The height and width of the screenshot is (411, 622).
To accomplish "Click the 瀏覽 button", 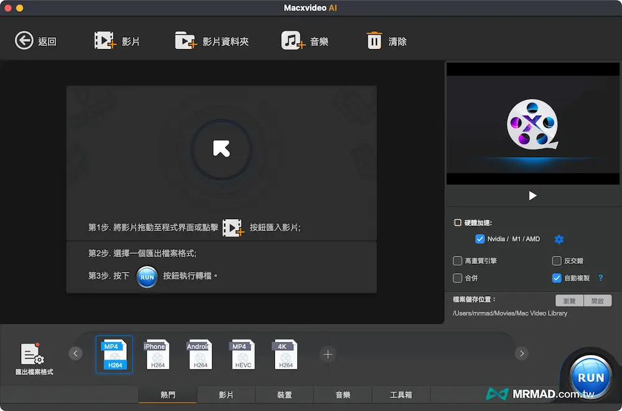I will pos(569,300).
